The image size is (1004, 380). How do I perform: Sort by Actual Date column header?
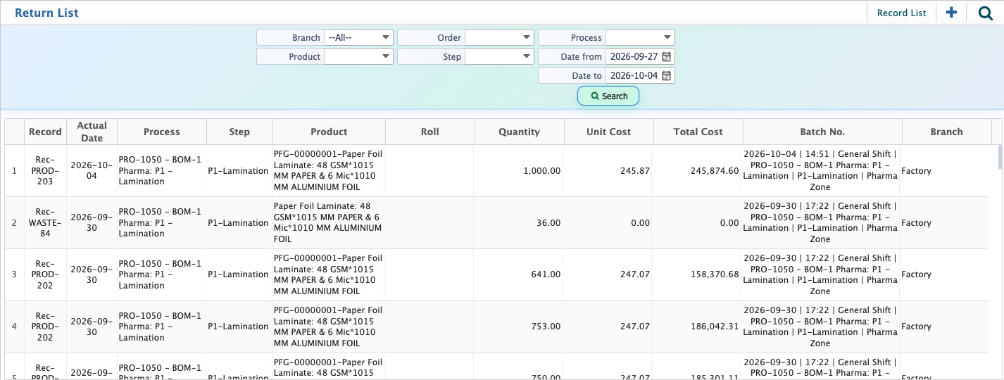click(x=92, y=132)
